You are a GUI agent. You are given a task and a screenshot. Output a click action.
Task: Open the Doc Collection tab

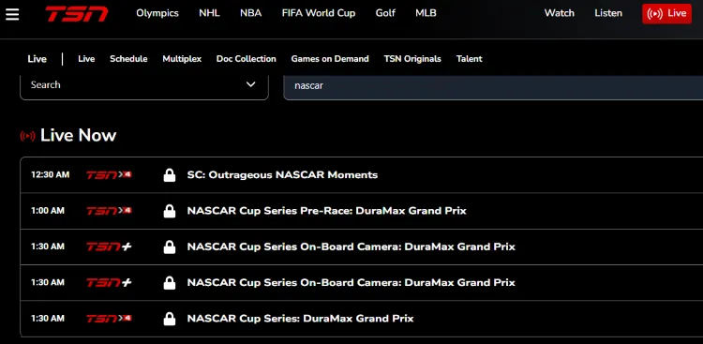point(247,59)
